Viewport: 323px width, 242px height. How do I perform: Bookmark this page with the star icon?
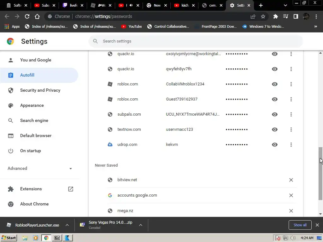click(x=263, y=16)
